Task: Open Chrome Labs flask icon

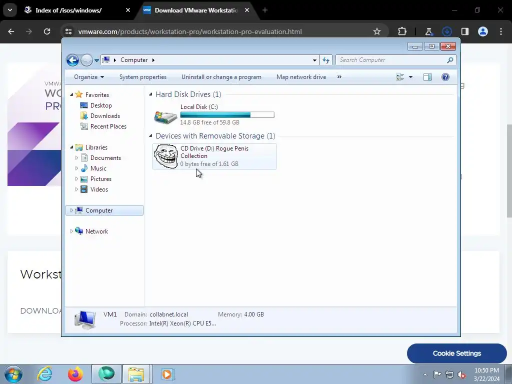Action: (428, 31)
